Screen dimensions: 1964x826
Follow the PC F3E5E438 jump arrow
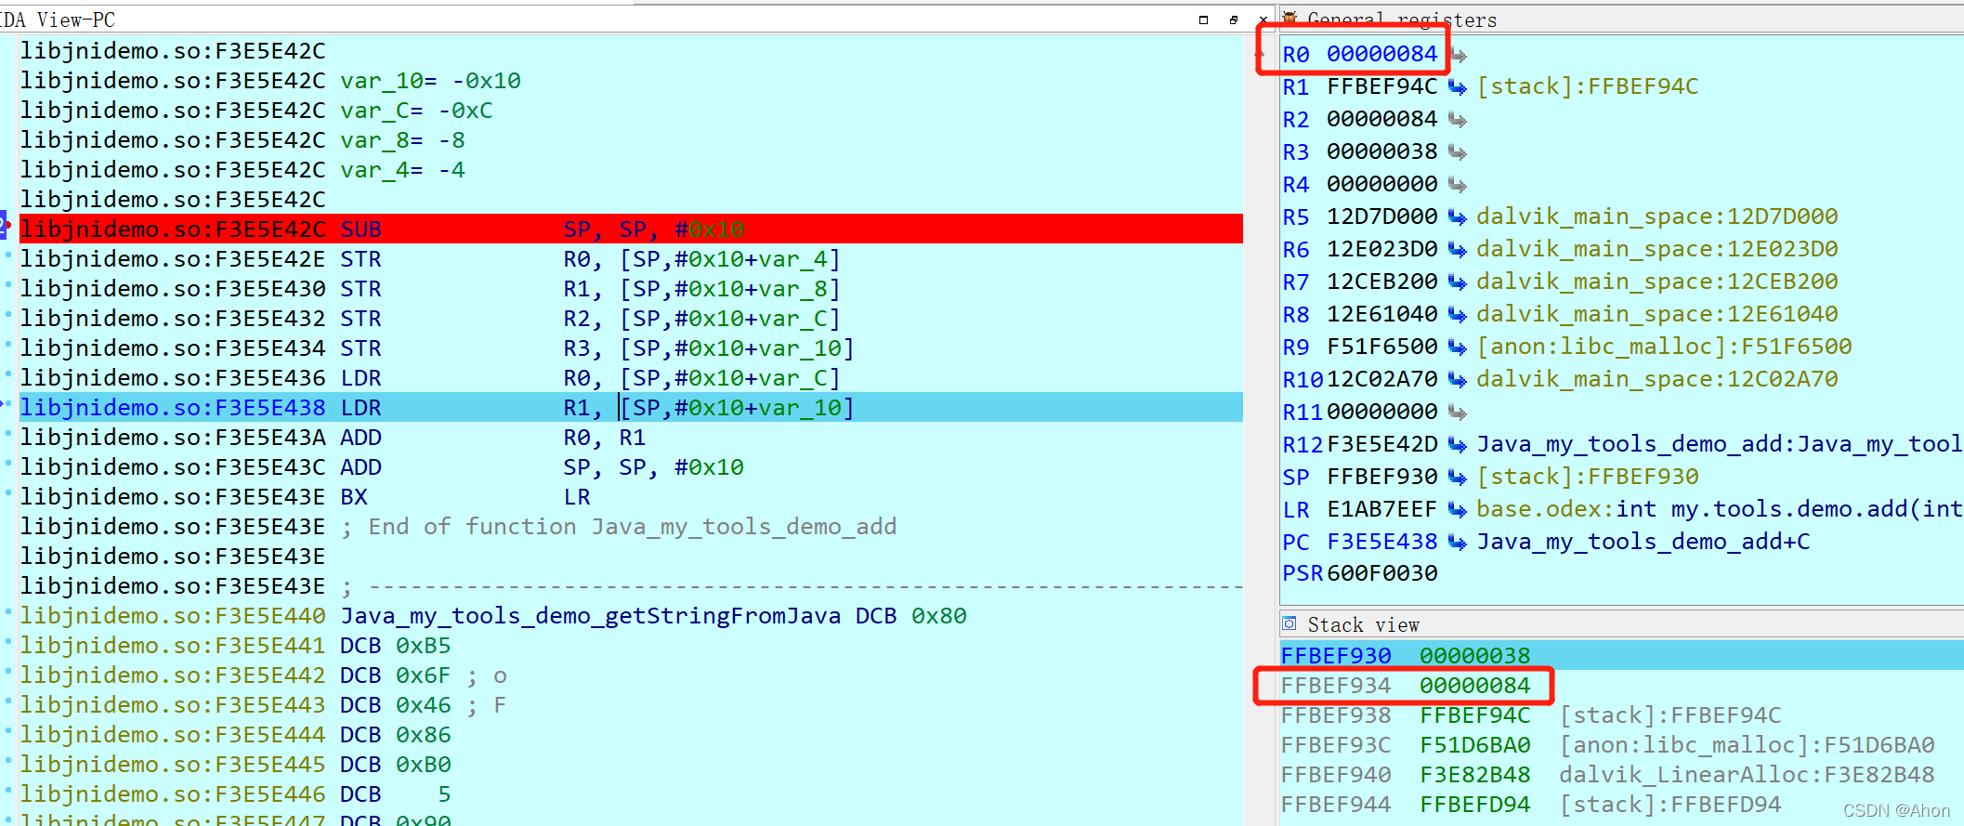(1458, 543)
